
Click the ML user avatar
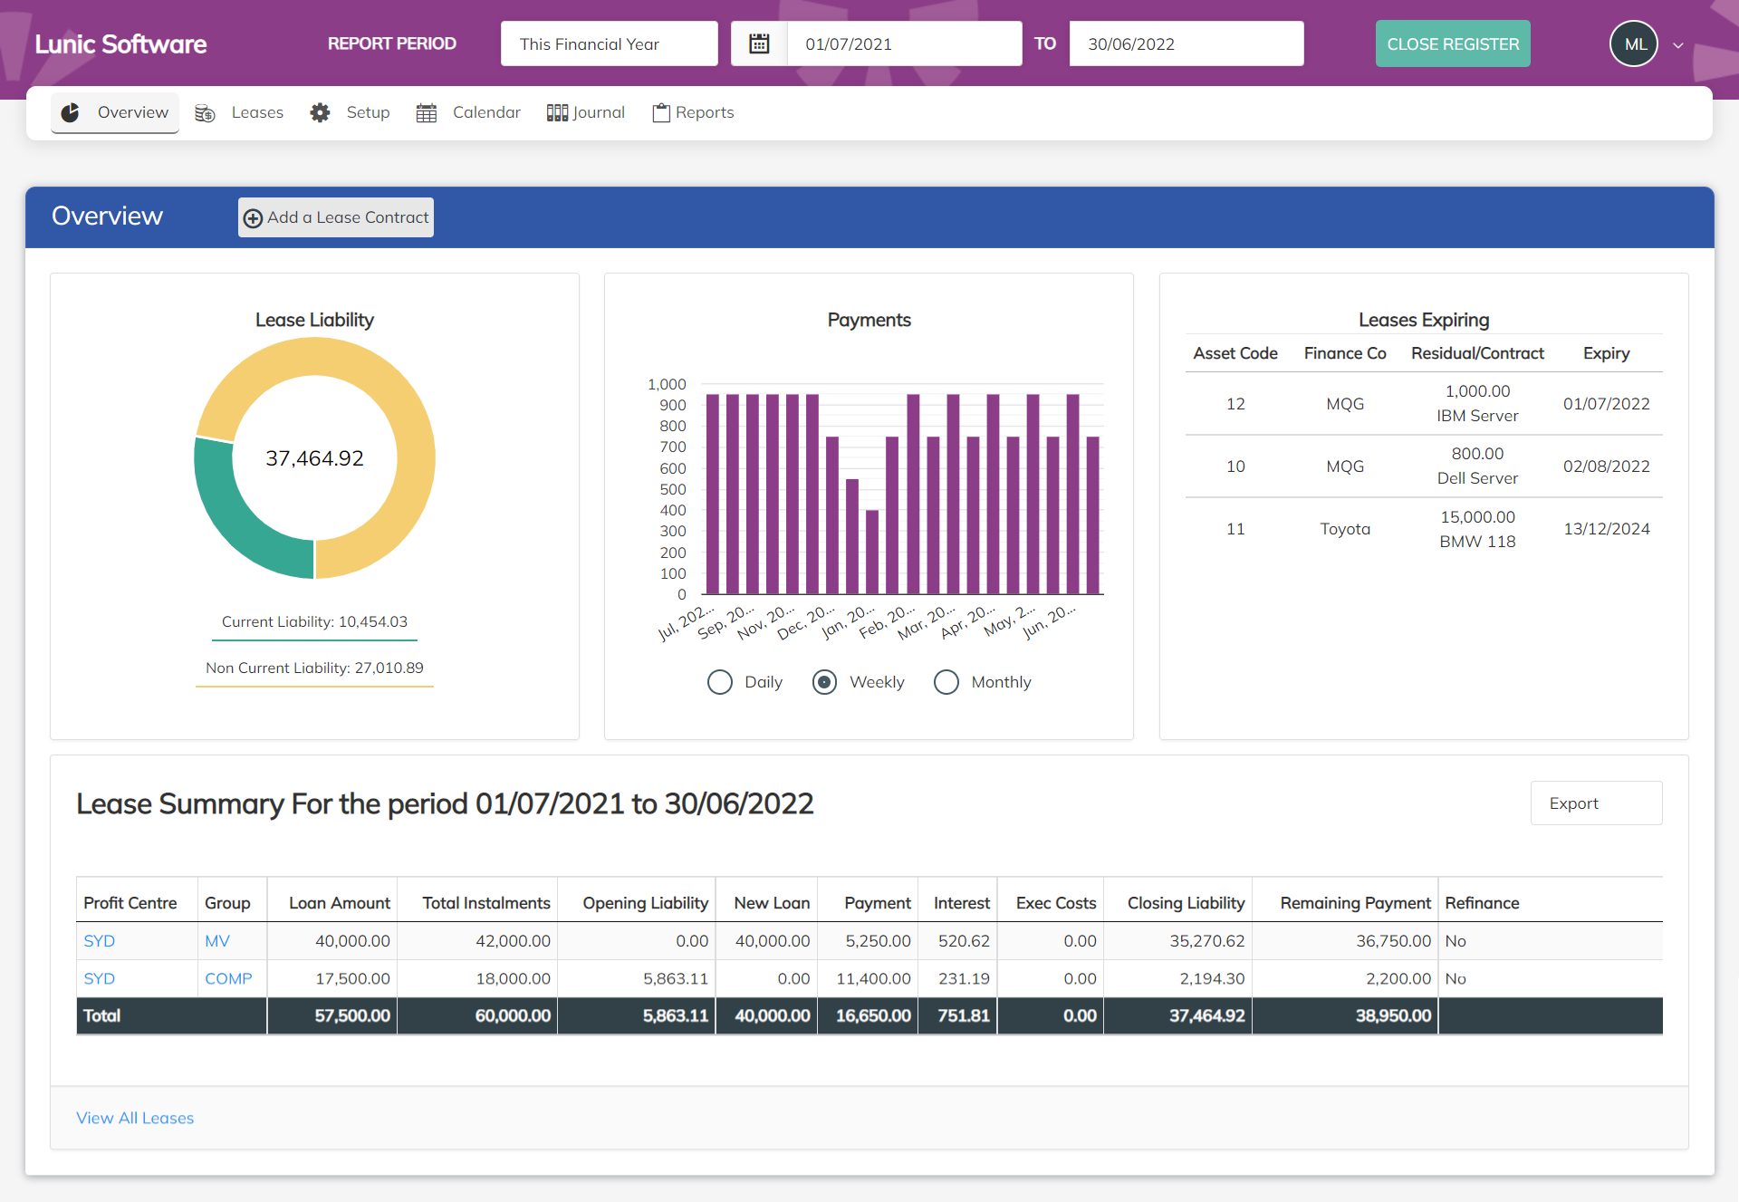1634,43
